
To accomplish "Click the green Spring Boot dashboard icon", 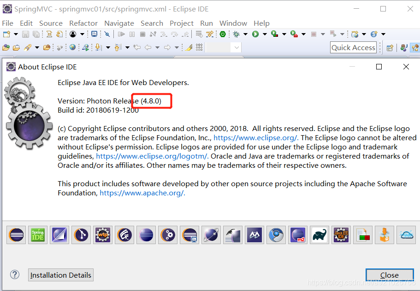I will pos(223,34).
